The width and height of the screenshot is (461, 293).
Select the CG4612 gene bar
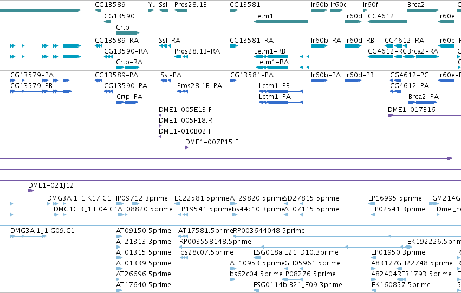click(x=387, y=22)
